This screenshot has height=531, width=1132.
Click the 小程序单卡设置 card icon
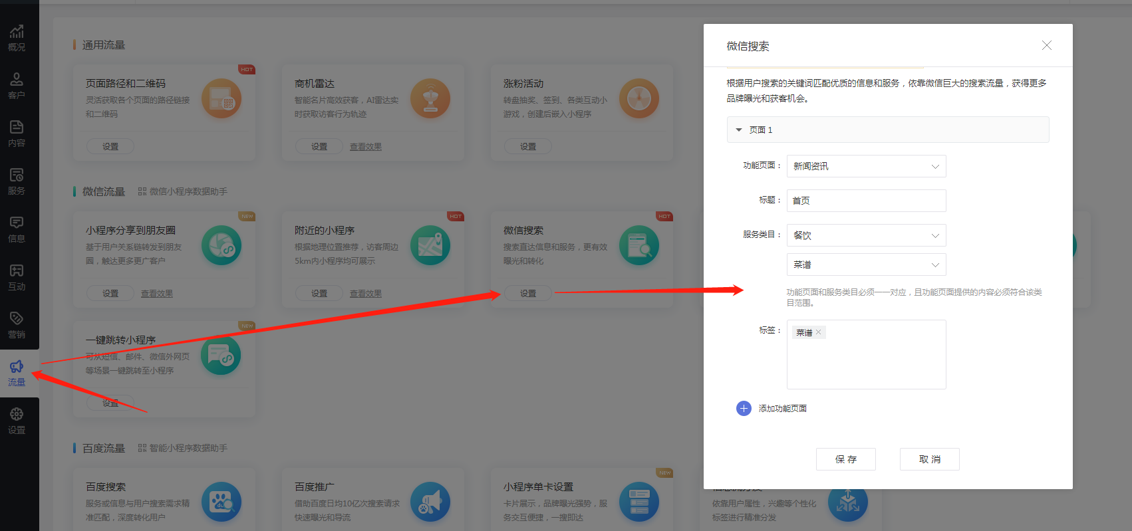coord(639,502)
